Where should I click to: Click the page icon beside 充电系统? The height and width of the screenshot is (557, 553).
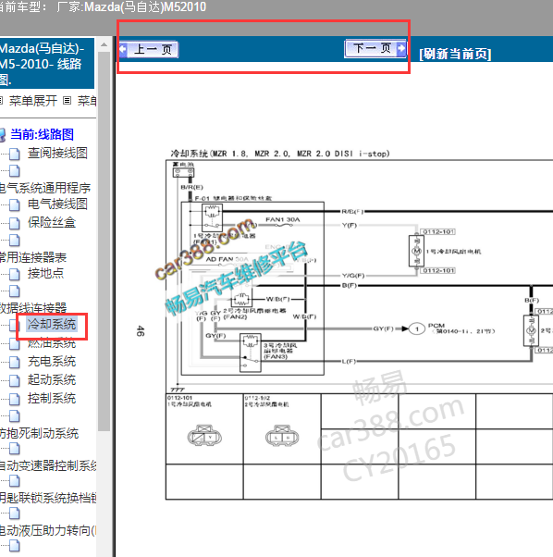[x=15, y=363]
